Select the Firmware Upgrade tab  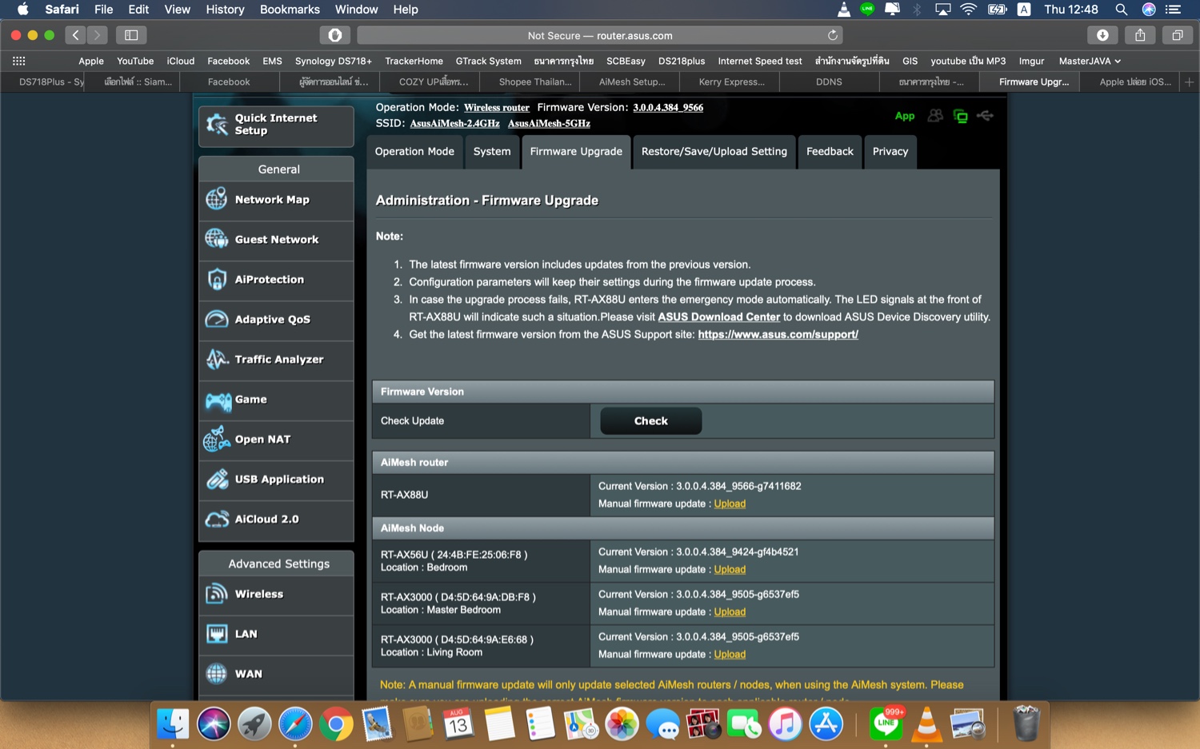[576, 152]
